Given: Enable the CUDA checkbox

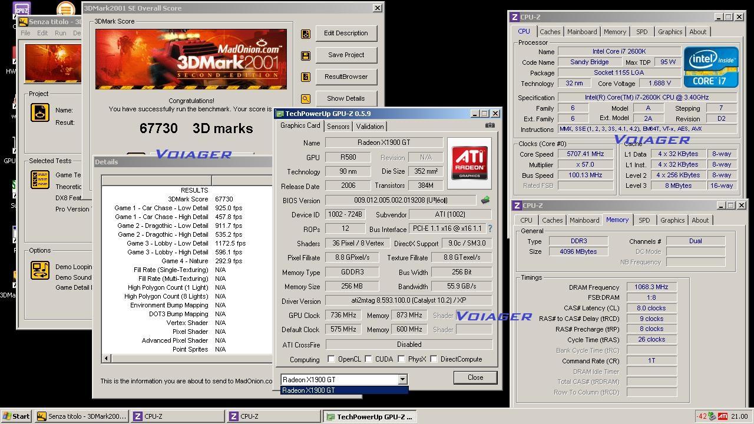Looking at the screenshot, I should 368,359.
